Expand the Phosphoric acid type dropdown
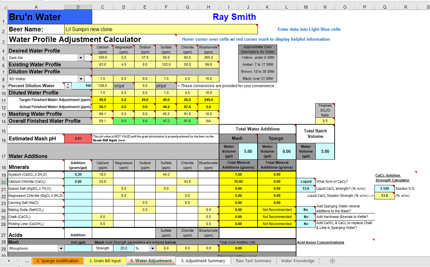The height and width of the screenshot is (267, 430). click(61, 248)
